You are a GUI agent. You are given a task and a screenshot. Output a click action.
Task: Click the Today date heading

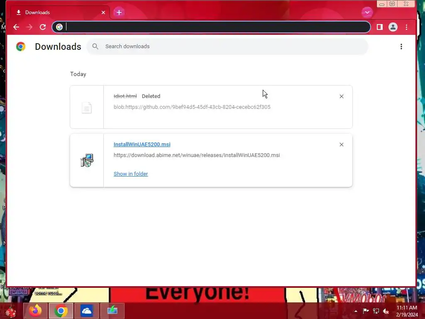tap(78, 74)
